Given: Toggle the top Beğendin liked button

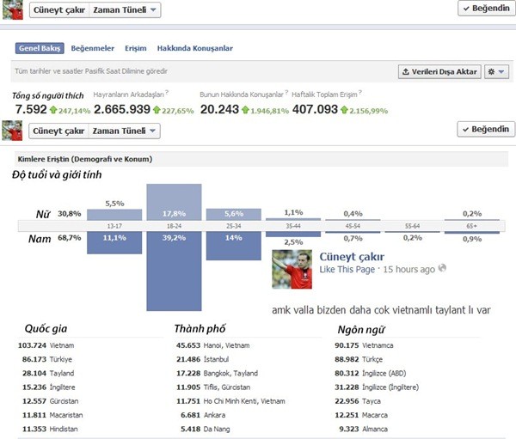Looking at the screenshot, I should pyautogui.click(x=487, y=8).
